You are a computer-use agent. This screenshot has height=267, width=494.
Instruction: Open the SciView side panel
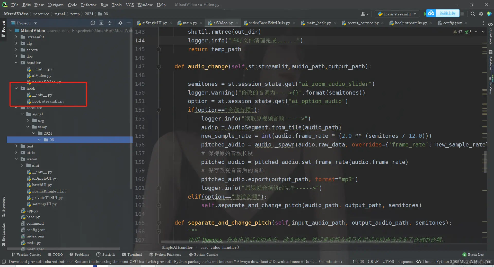click(x=490, y=86)
